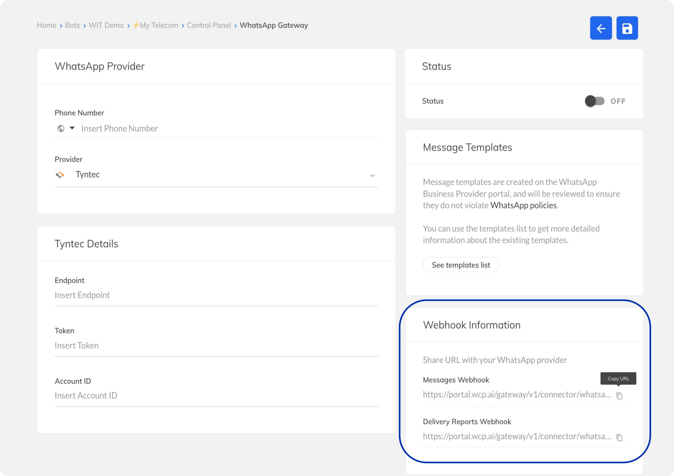This screenshot has height=476, width=674.
Task: Click the Insert Account ID field
Action: [x=216, y=396]
